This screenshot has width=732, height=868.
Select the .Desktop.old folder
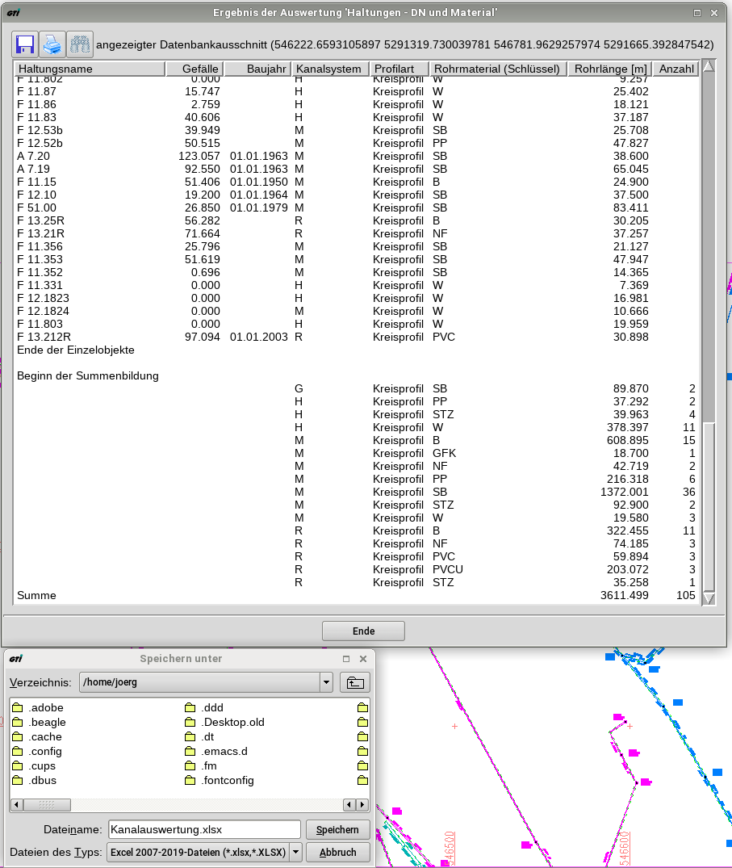click(233, 723)
